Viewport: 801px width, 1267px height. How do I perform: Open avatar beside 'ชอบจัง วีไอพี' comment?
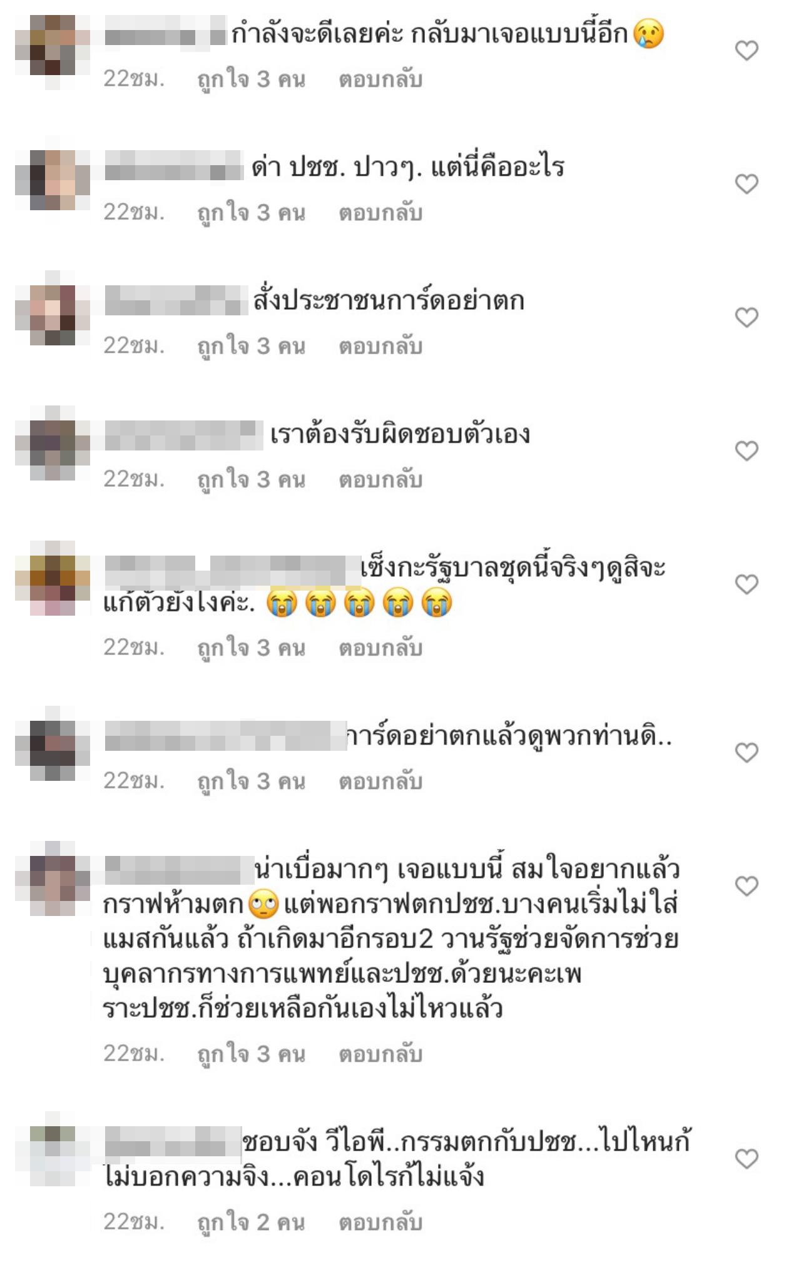point(53,1149)
